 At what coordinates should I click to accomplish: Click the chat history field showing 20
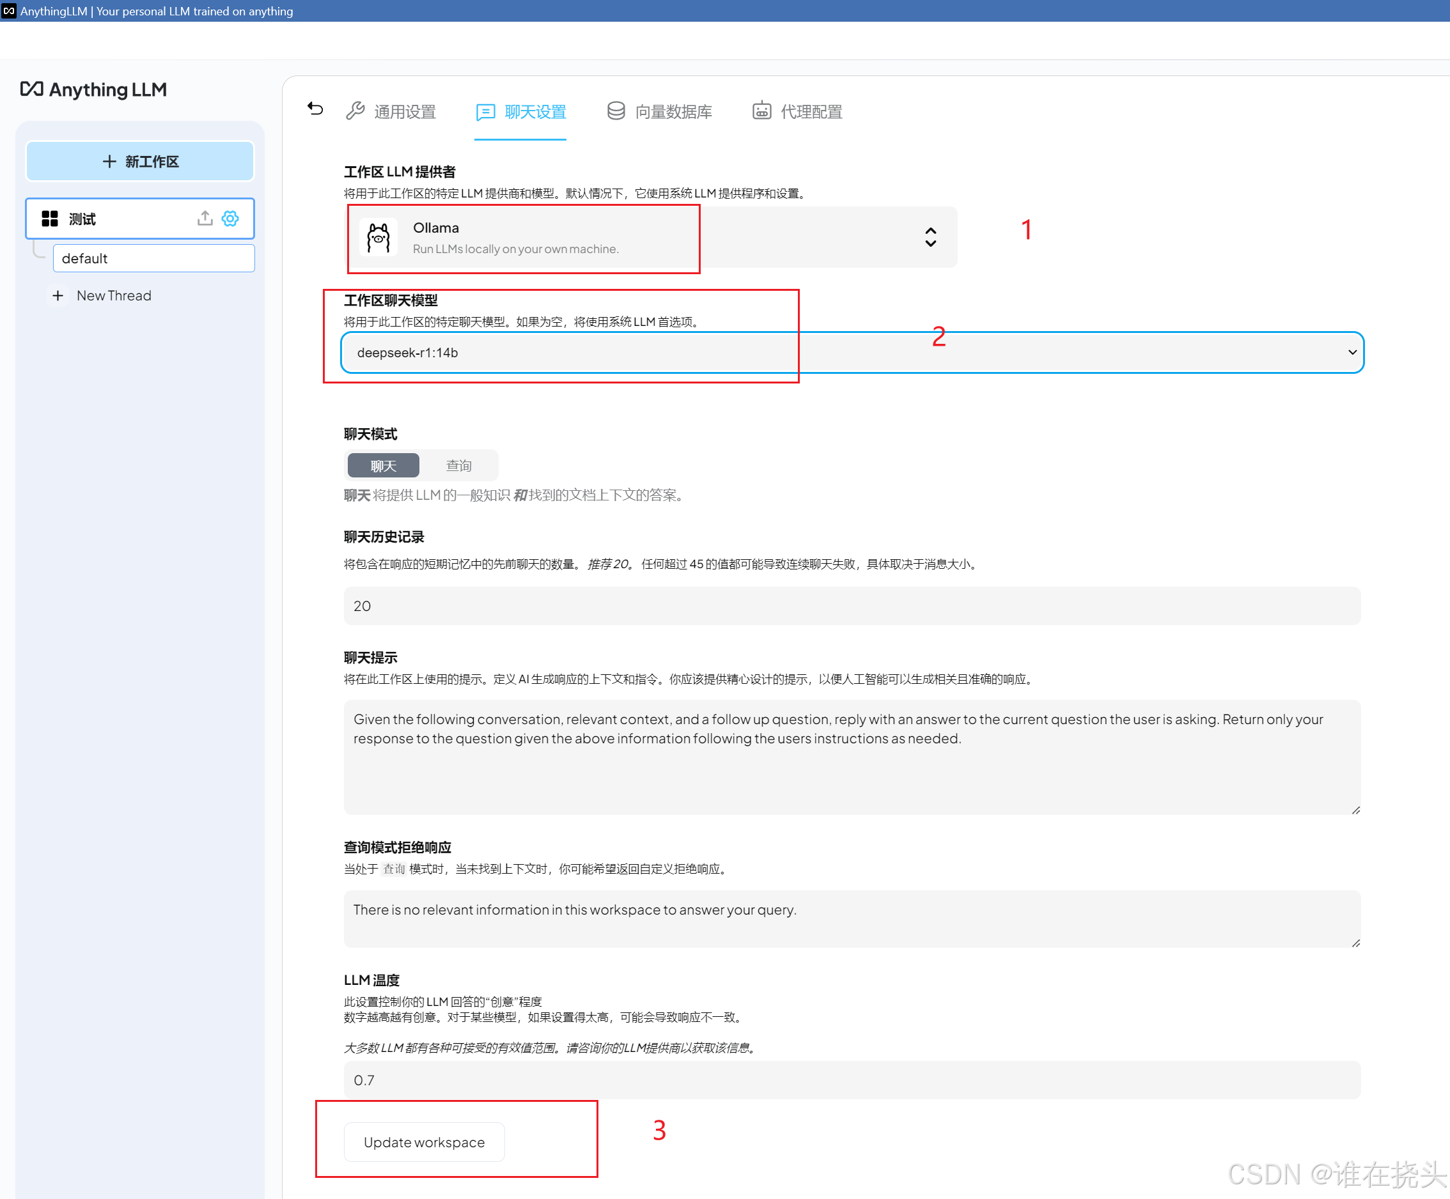point(852,606)
